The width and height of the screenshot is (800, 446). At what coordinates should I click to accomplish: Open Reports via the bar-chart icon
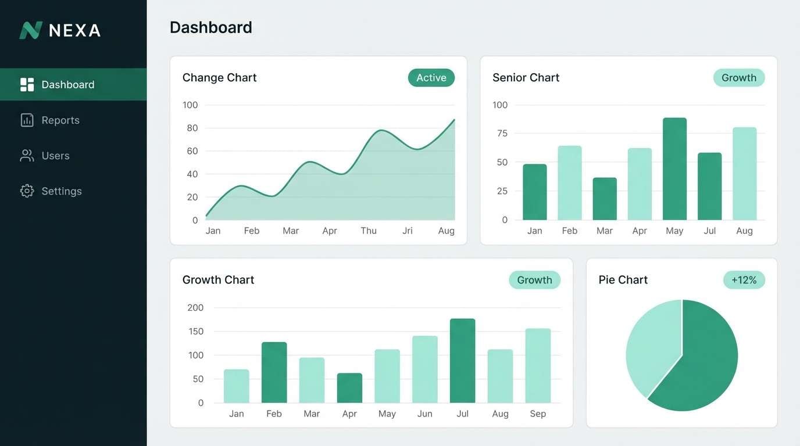(26, 120)
